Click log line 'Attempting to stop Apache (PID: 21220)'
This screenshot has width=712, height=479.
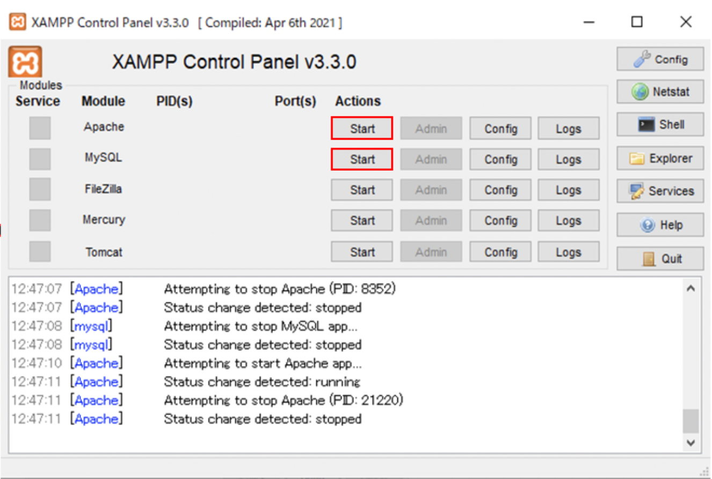coord(284,400)
